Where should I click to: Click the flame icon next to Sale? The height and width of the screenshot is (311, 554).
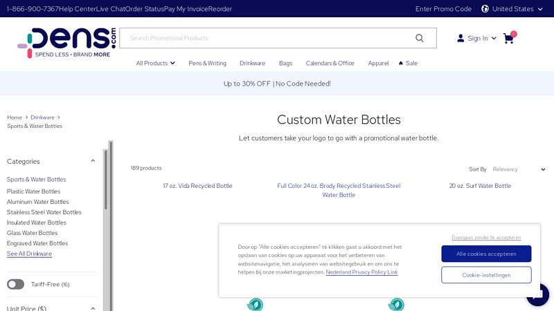point(401,63)
